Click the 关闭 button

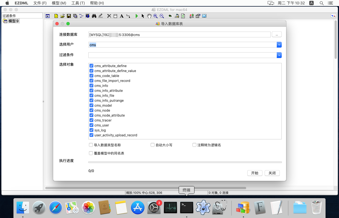coord(272,173)
